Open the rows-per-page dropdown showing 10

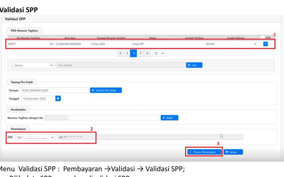tap(159, 53)
